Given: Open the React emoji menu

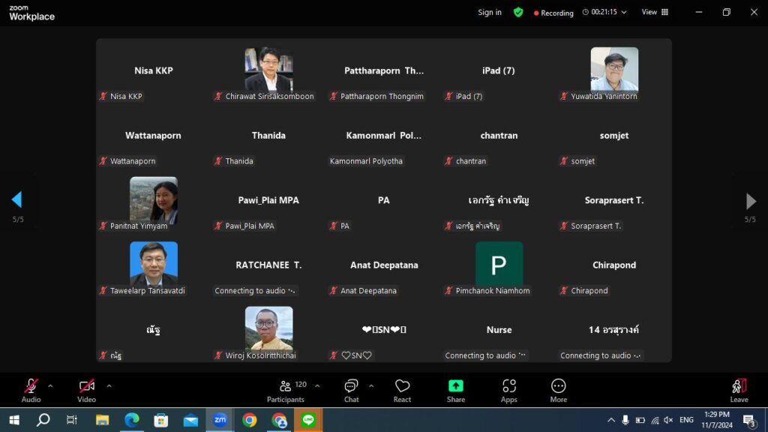Looking at the screenshot, I should tap(402, 390).
